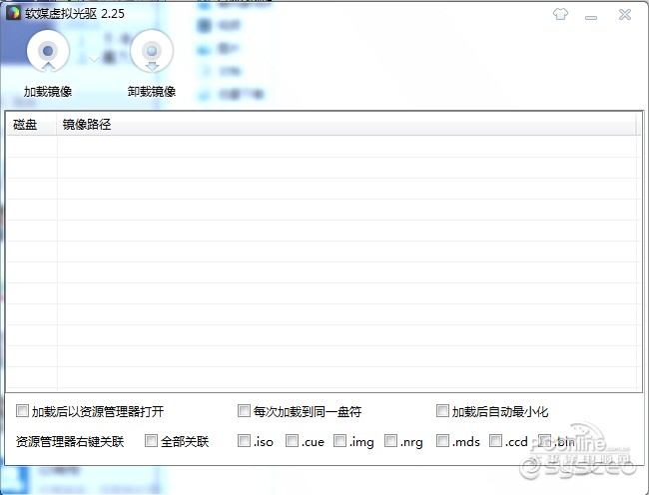Viewport: 649px width, 495px height.
Task: Click the 卸载镜像 unload image disc icon
Action: (x=152, y=51)
